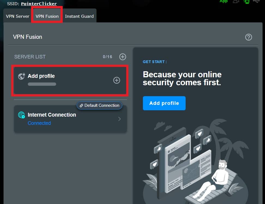Open the VPN Server tab

pyautogui.click(x=17, y=16)
